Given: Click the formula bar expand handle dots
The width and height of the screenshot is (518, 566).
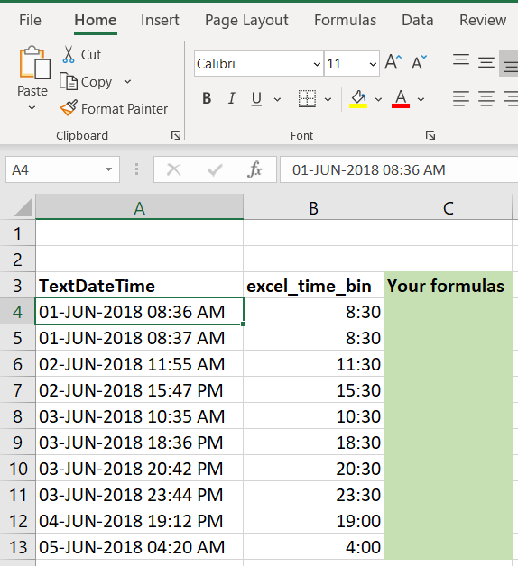Looking at the screenshot, I should pyautogui.click(x=136, y=169).
